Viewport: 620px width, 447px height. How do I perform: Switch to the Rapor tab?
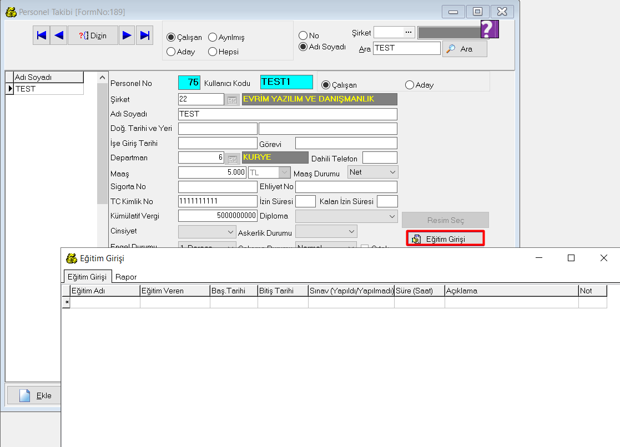[126, 277]
